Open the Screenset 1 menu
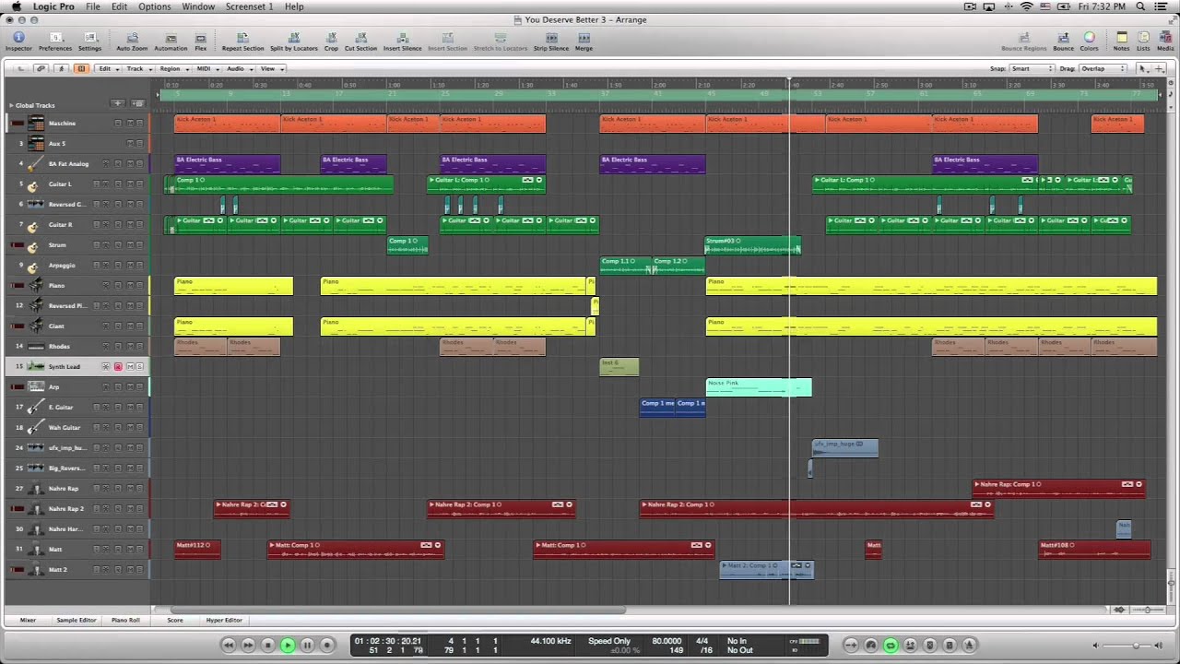 pyautogui.click(x=249, y=6)
